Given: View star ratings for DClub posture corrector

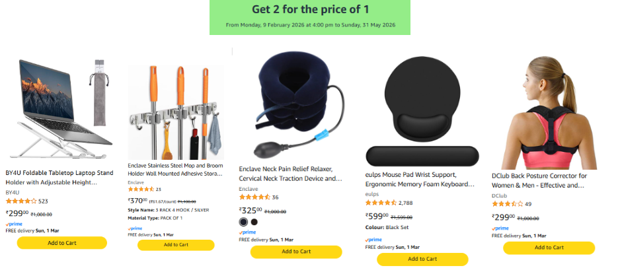Looking at the screenshot, I should pyautogui.click(x=508, y=204).
